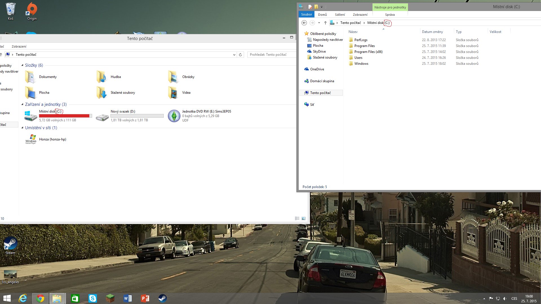The image size is (541, 304).
Task: Open recent locations dropdown arrow
Action: (319, 23)
